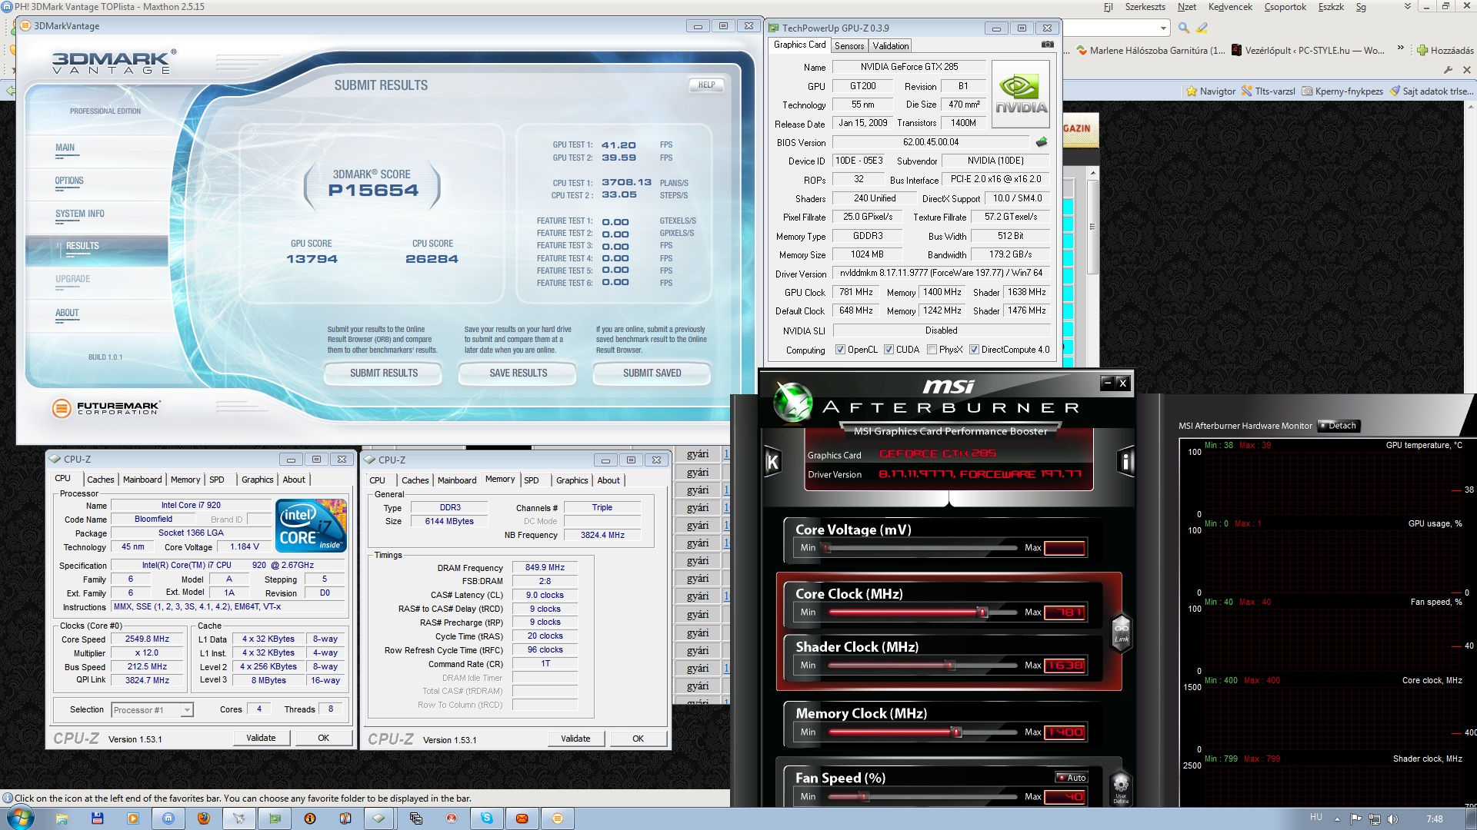Click the SAVE RESULTS button
The width and height of the screenshot is (1477, 830).
coord(518,373)
